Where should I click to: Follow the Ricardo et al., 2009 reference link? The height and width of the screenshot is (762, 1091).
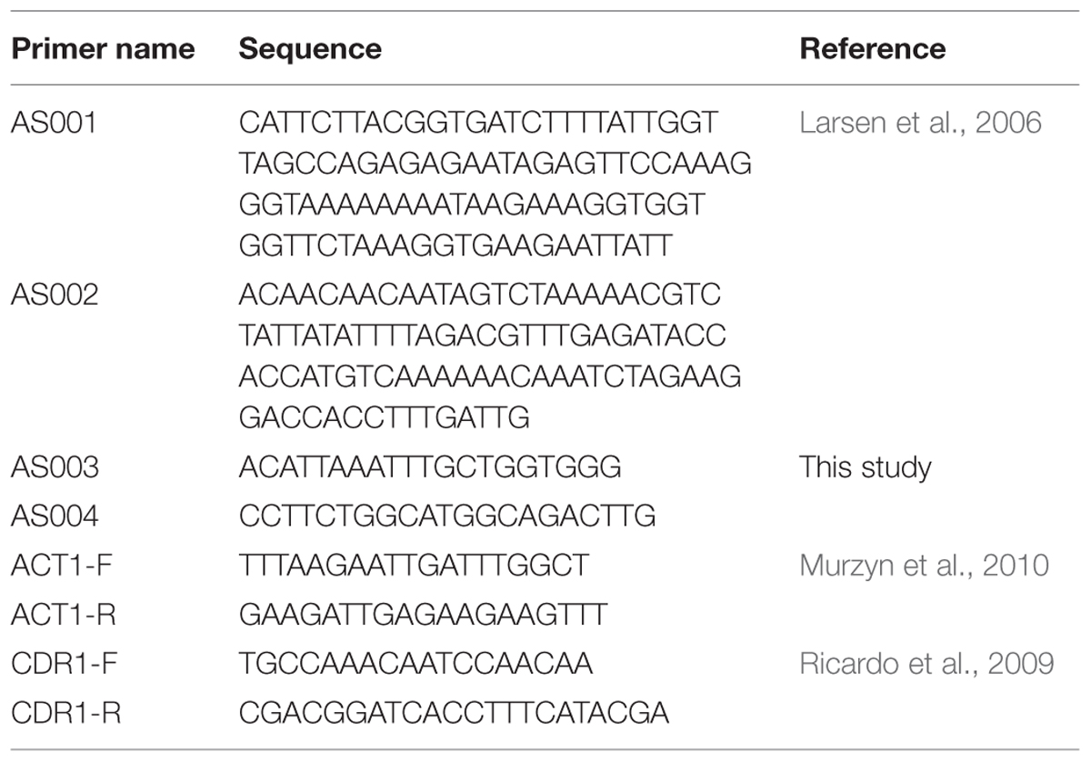[926, 664]
